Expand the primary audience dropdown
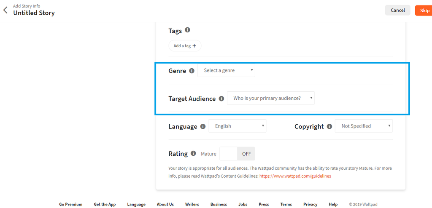 point(271,98)
